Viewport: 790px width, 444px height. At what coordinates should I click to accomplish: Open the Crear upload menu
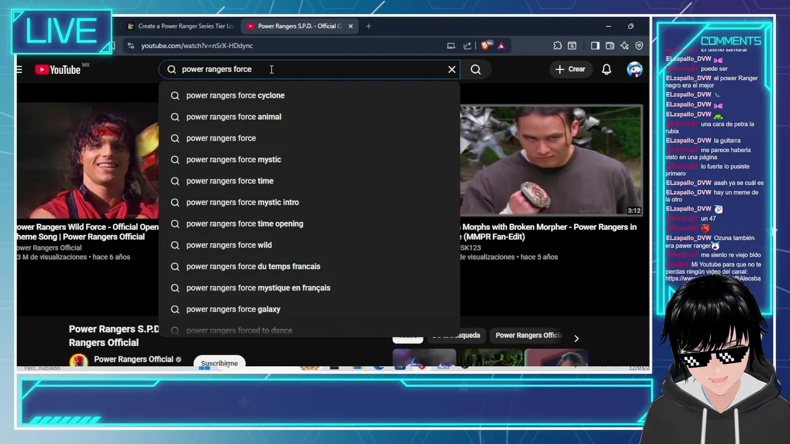tap(570, 69)
